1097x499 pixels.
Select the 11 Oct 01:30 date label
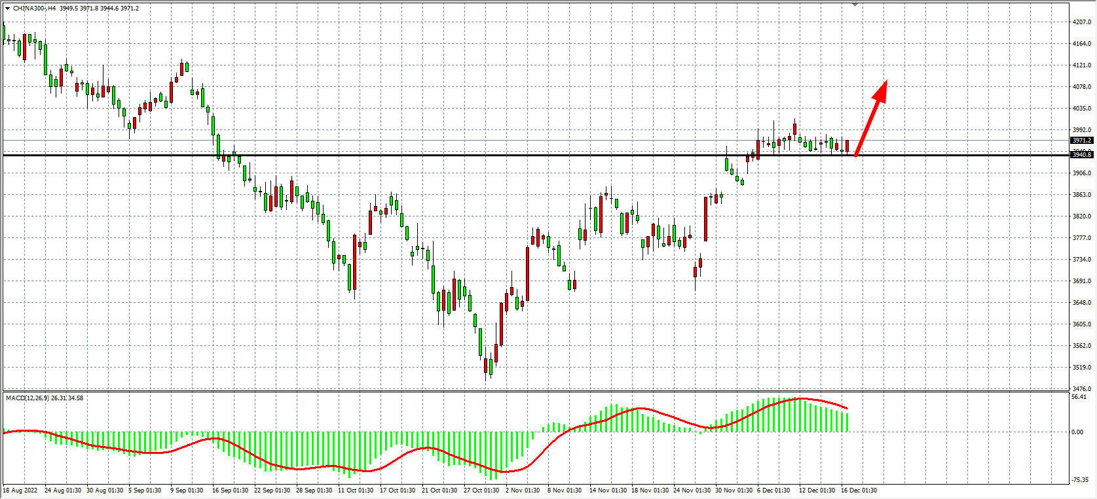click(x=356, y=490)
